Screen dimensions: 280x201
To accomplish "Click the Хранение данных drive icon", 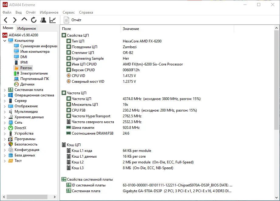I will click(x=11, y=117).
